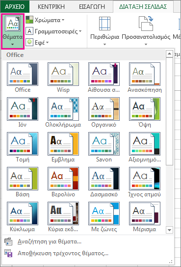Click the Προσανατολισμός rotating pages icon
This screenshot has height=267, width=181.
(146, 24)
